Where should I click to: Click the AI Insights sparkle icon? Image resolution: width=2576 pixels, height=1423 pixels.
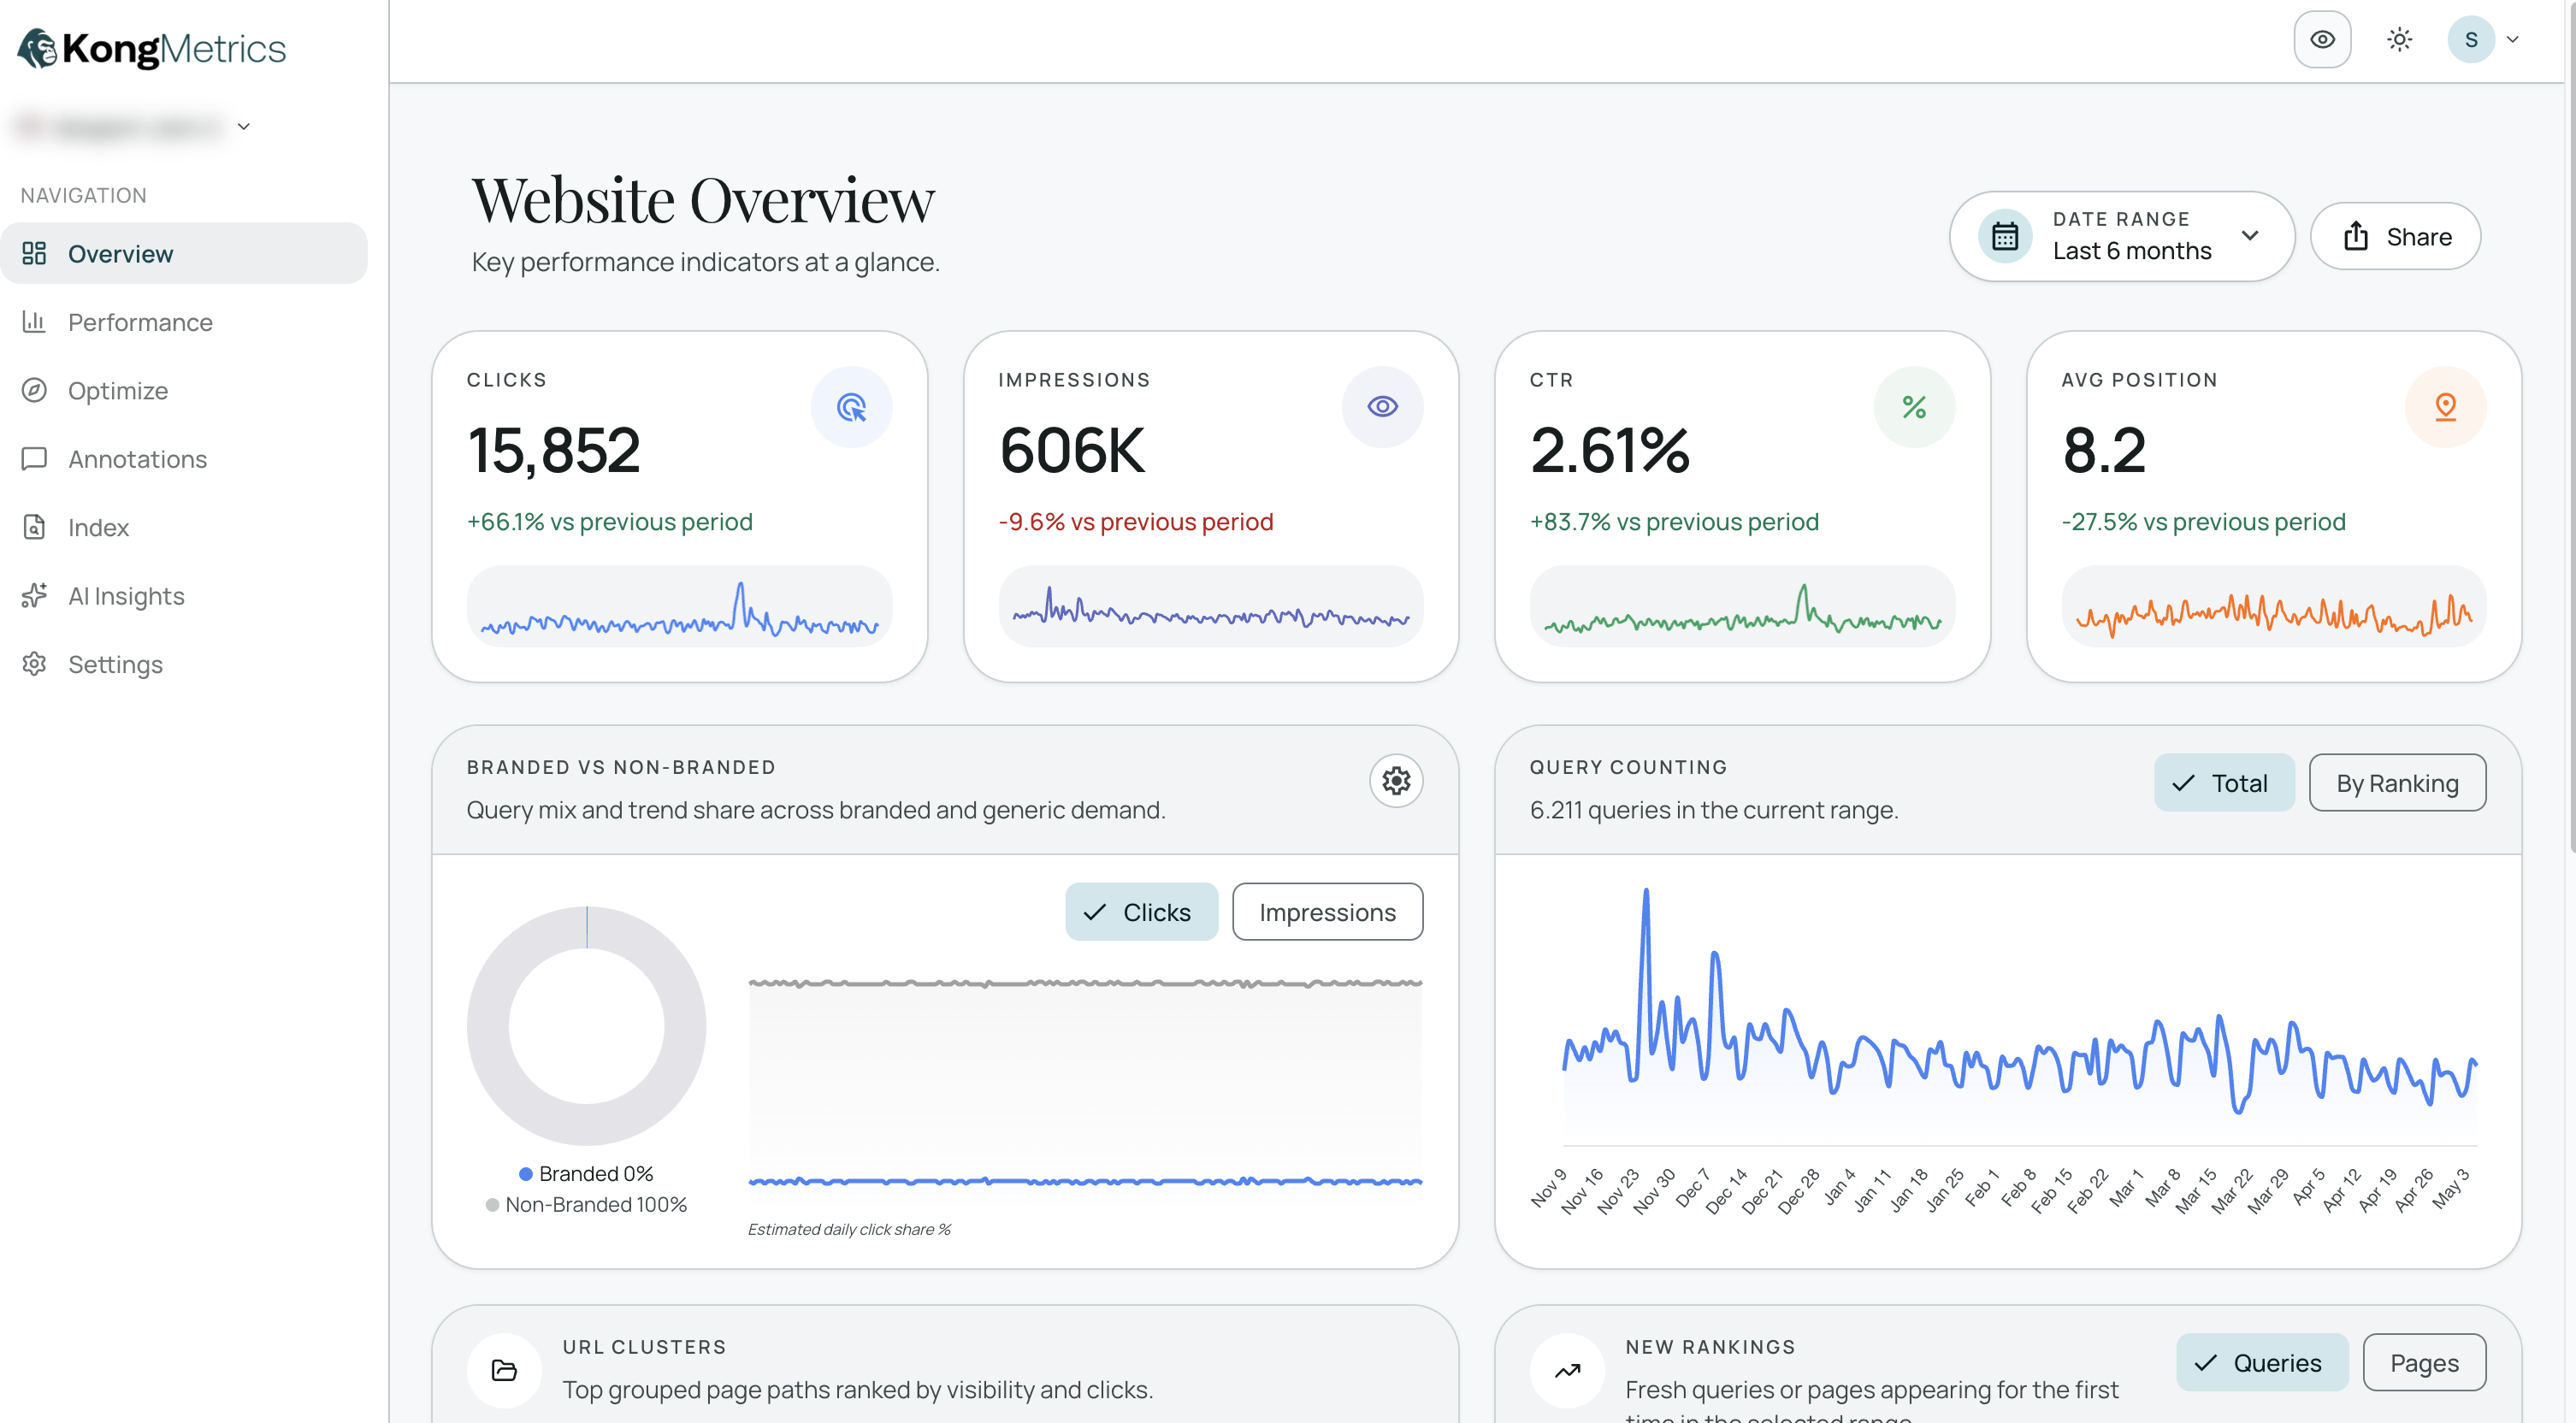[x=34, y=595]
